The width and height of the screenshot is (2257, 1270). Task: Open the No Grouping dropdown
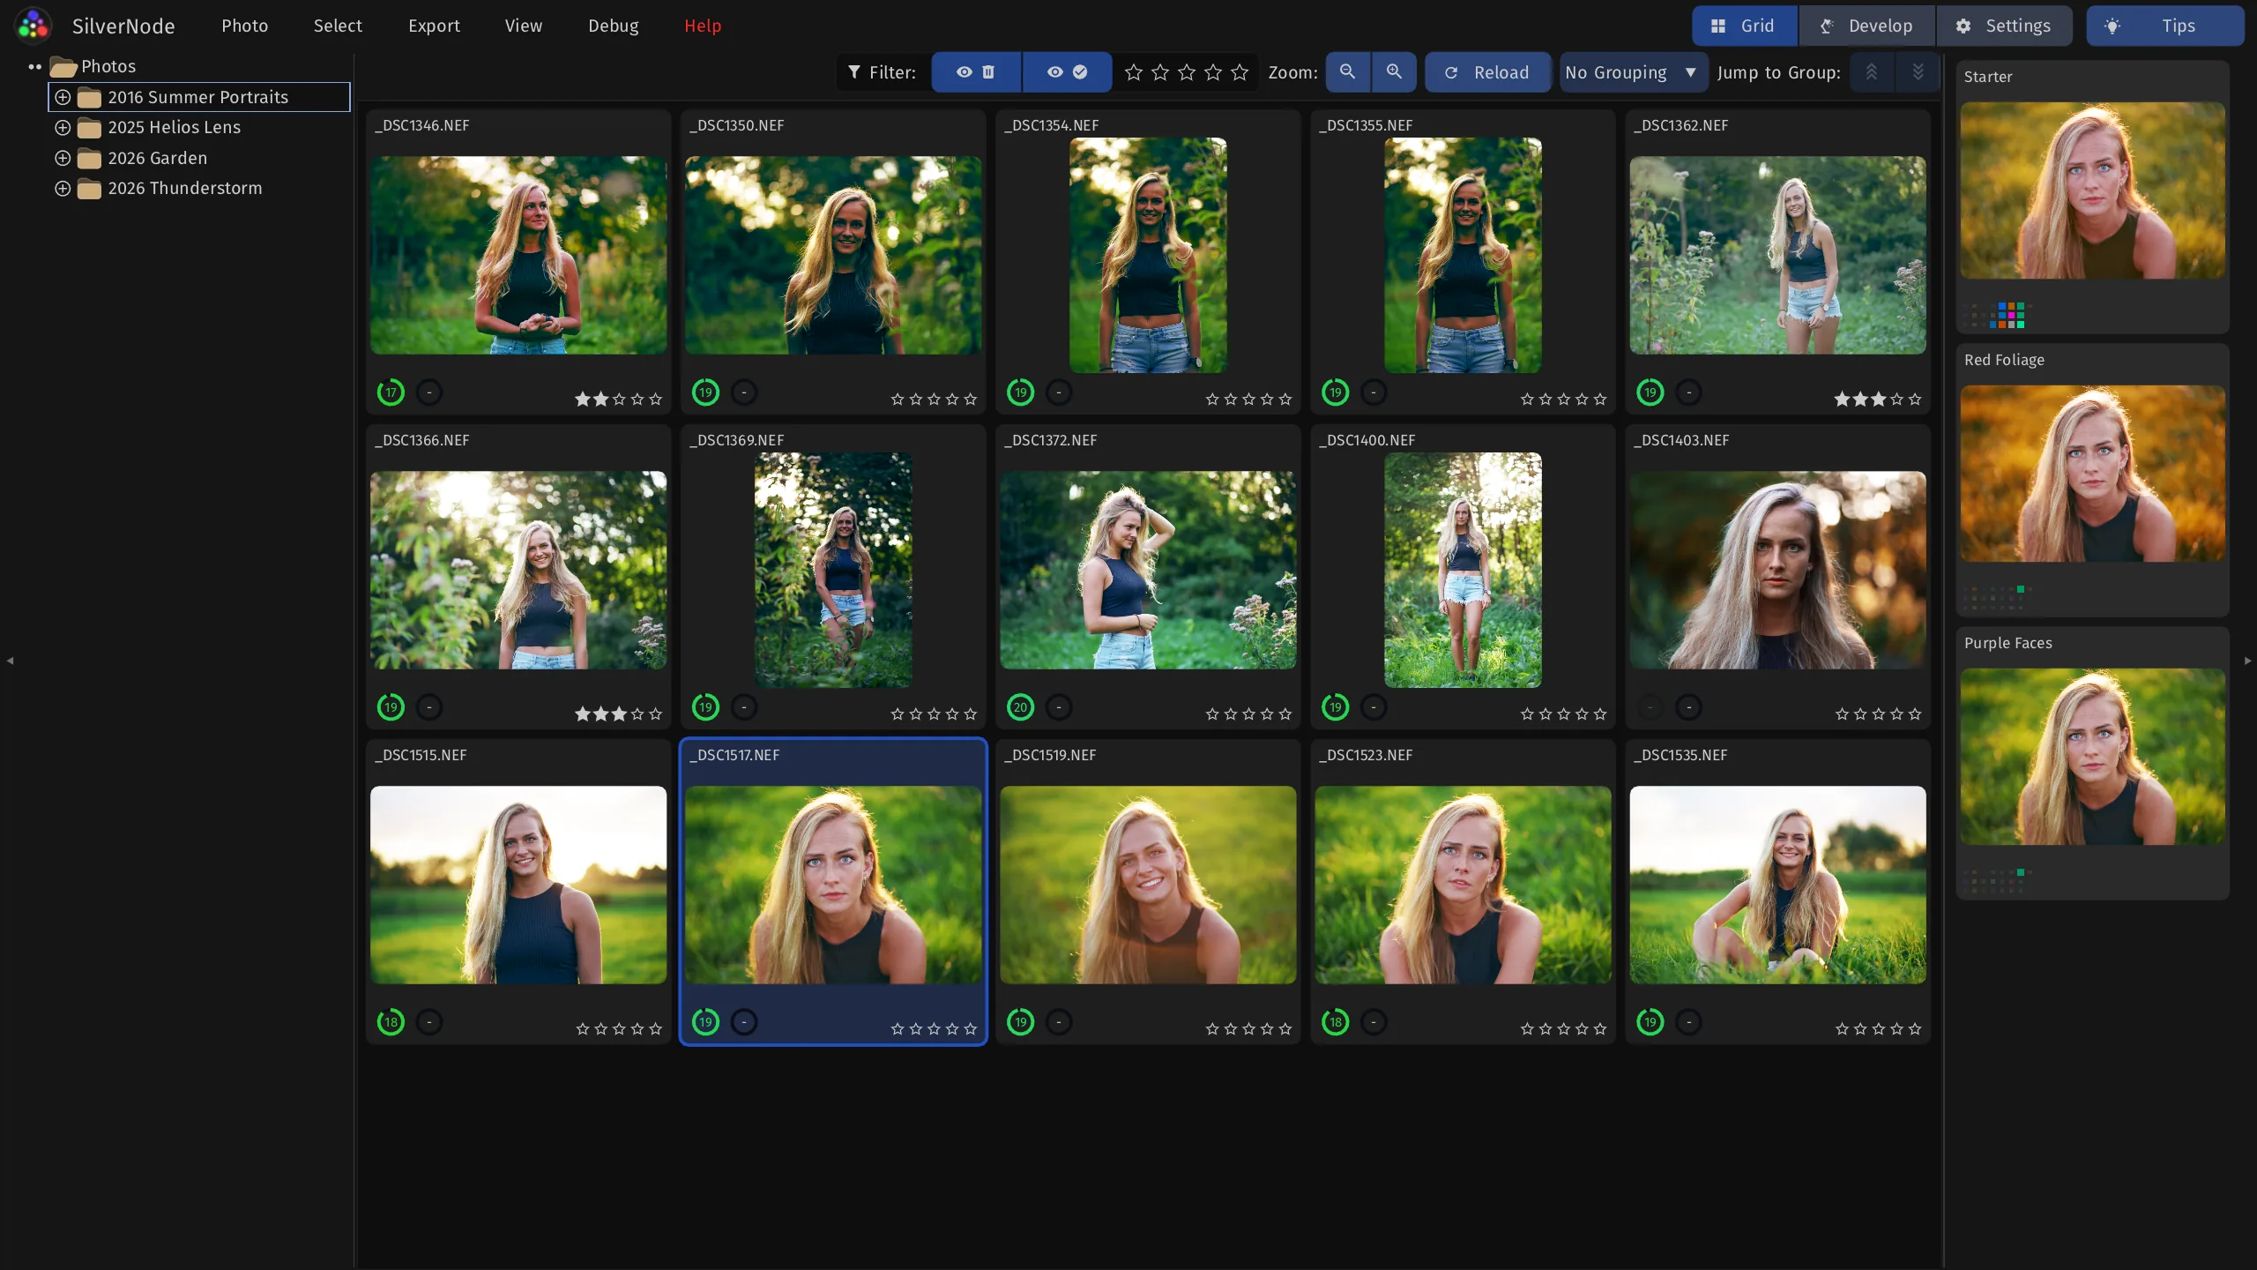(1633, 72)
